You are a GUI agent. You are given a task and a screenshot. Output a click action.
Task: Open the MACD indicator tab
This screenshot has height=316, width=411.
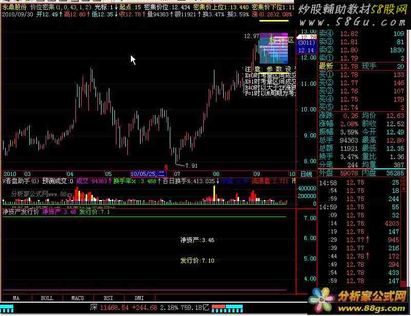(x=78, y=298)
